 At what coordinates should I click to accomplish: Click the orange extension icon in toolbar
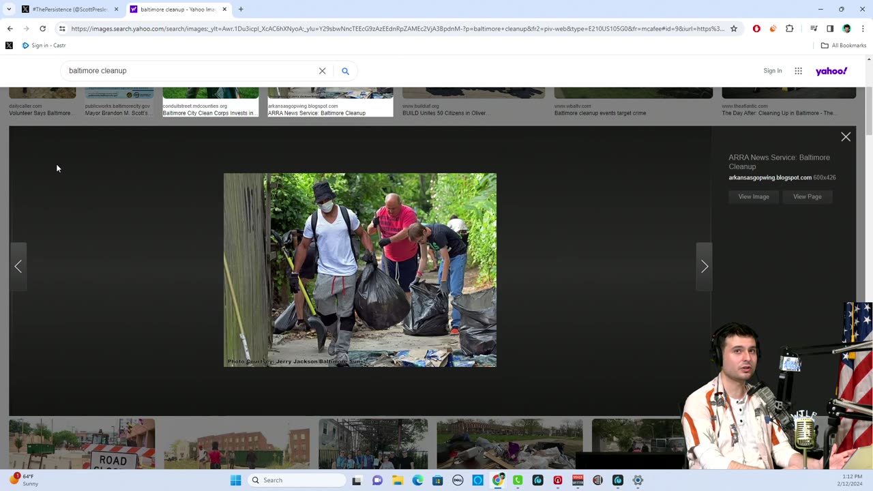773,29
